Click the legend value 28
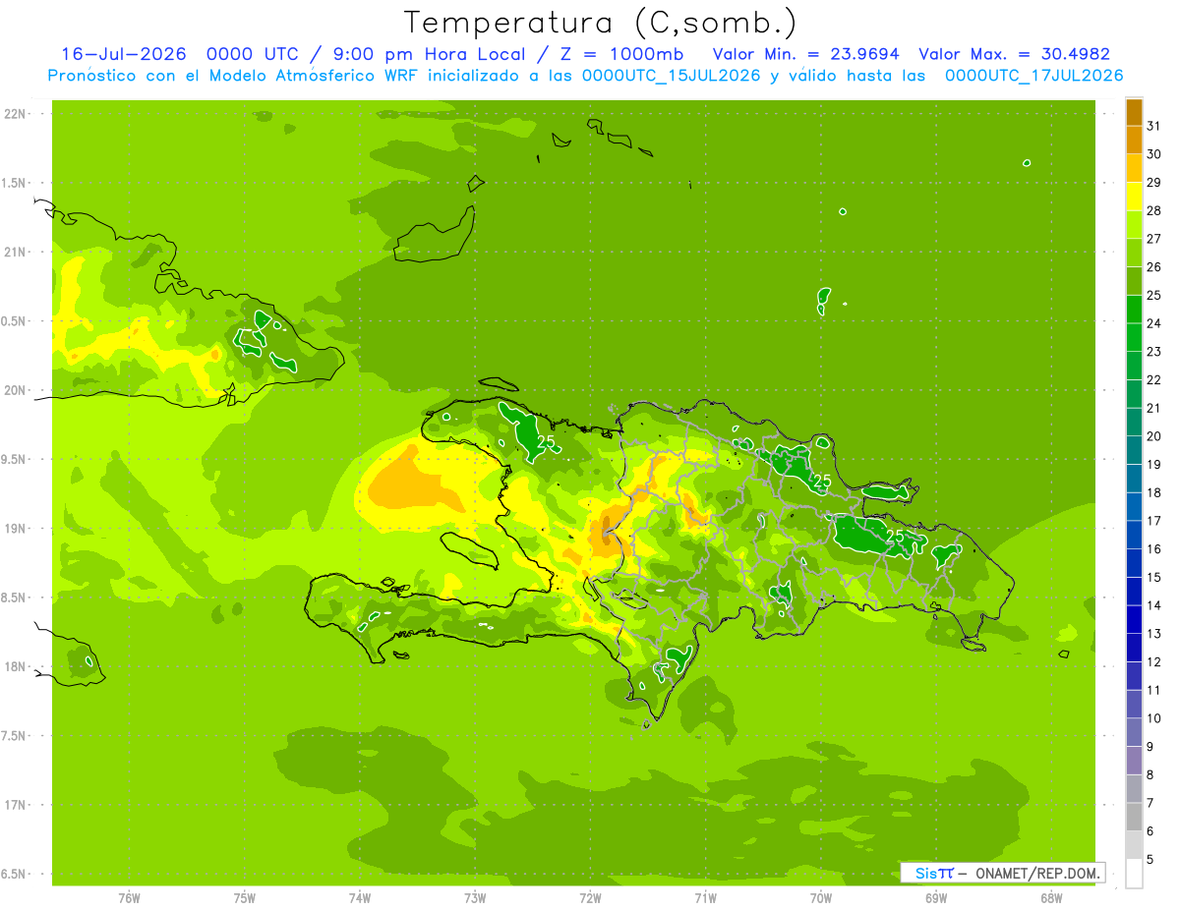1180x911 pixels. point(1155,211)
